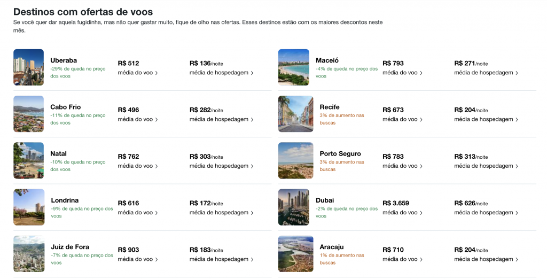The width and height of the screenshot is (547, 279).
Task: Open the Juiz de Fora destination title
Action: coord(70,247)
